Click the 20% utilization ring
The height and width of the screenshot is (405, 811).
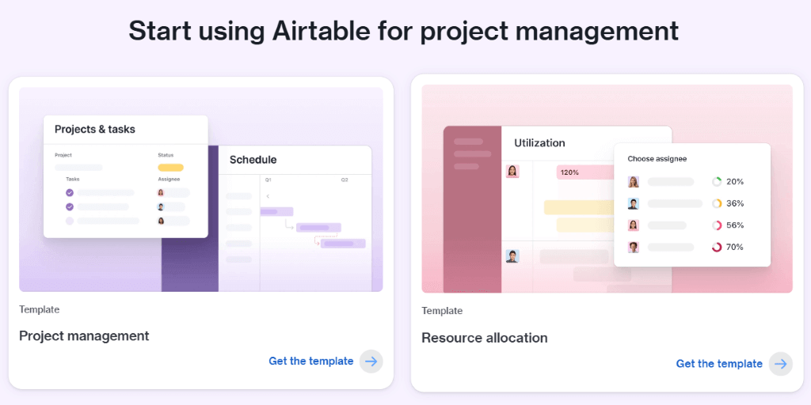[x=716, y=182]
